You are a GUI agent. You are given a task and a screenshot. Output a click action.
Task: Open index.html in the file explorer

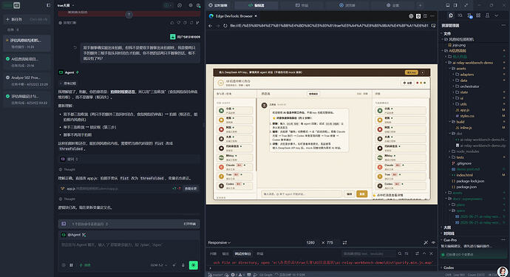464,175
